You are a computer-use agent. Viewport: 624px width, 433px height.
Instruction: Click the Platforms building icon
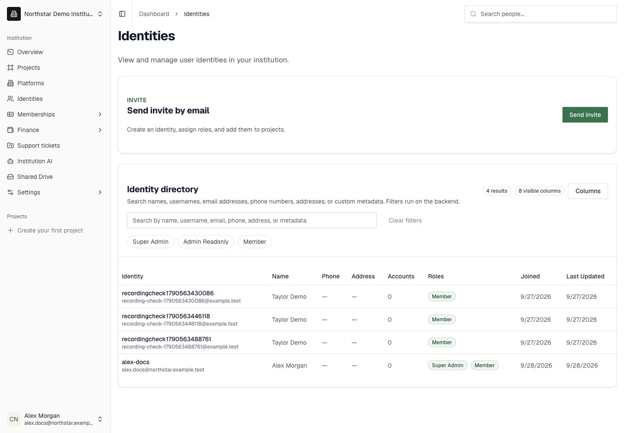point(10,83)
